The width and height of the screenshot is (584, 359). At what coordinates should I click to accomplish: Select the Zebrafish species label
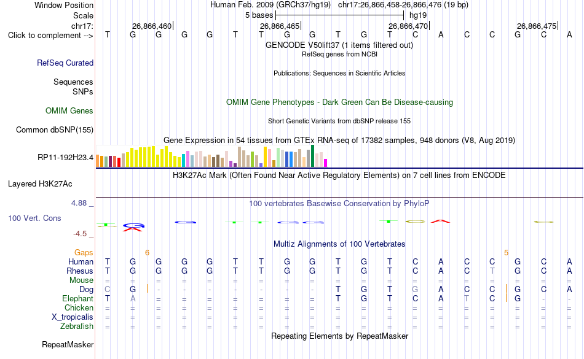pos(77,326)
